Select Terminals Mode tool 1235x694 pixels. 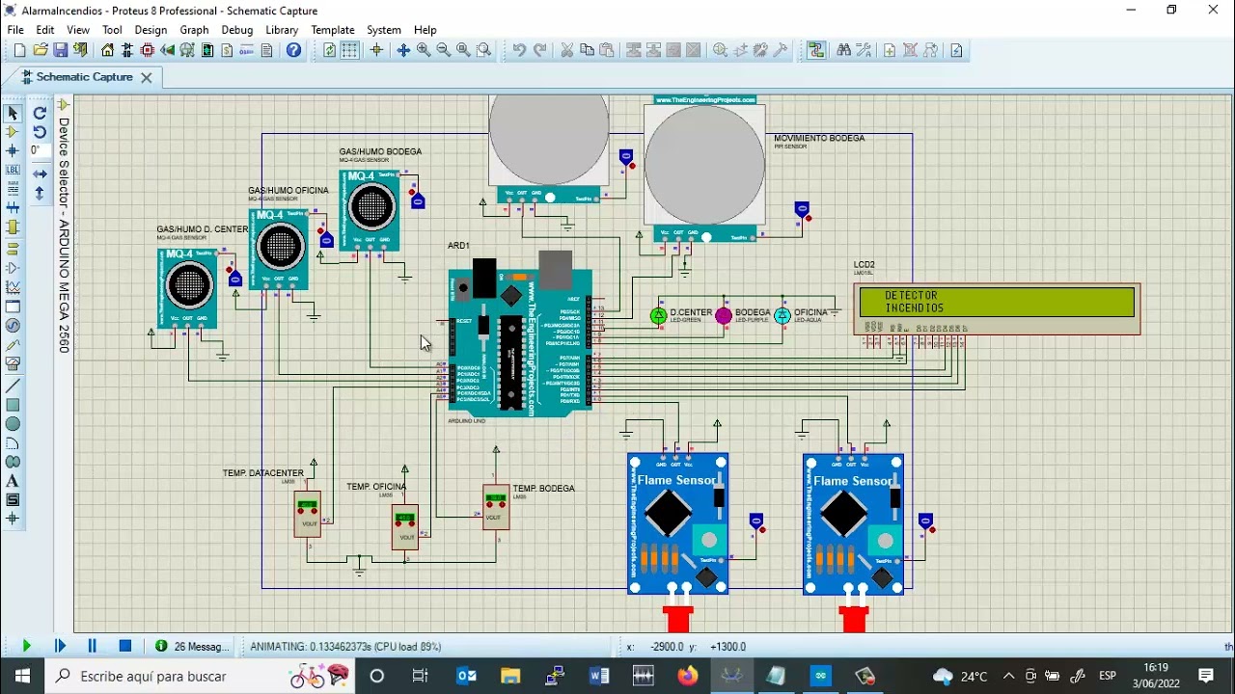(13, 247)
